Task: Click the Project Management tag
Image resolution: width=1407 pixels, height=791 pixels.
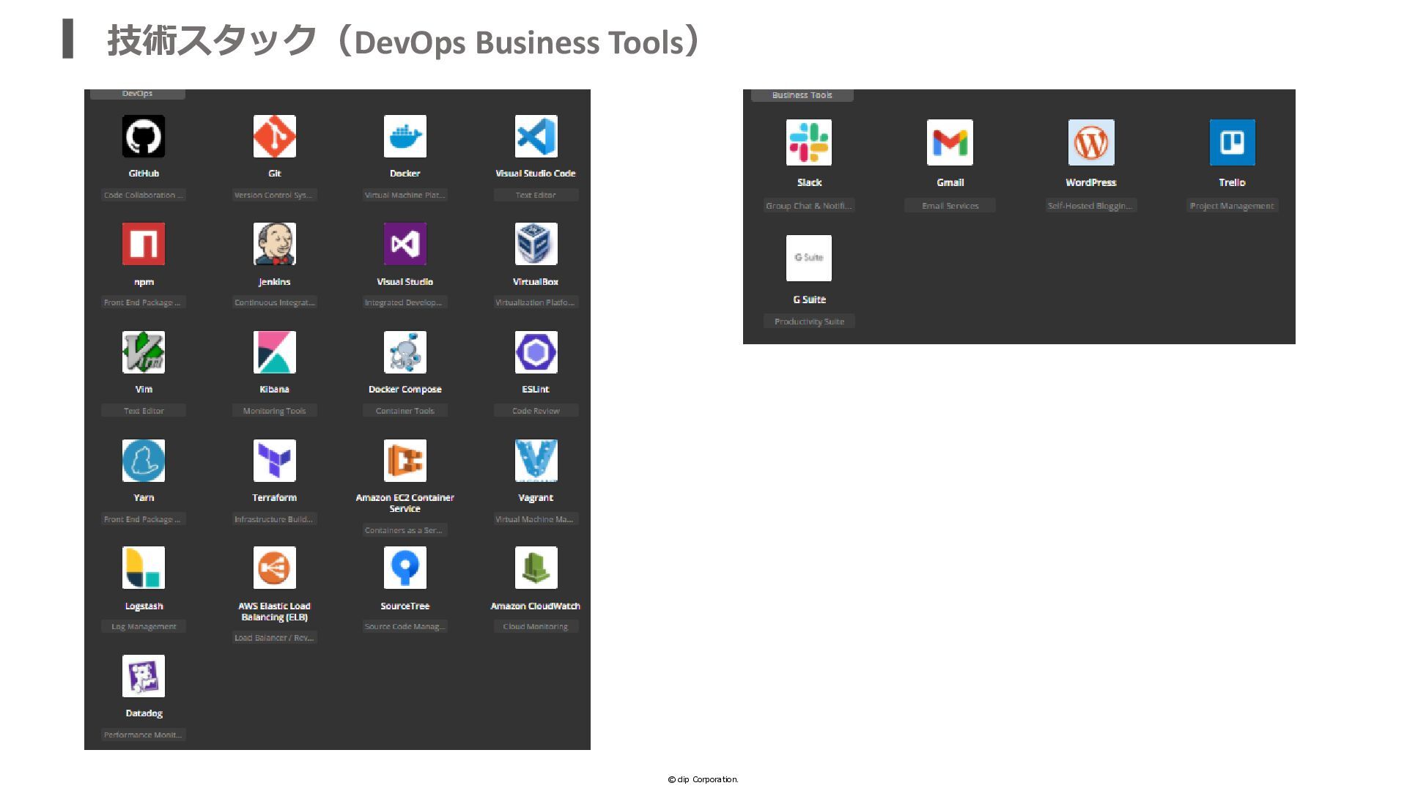Action: tap(1232, 206)
